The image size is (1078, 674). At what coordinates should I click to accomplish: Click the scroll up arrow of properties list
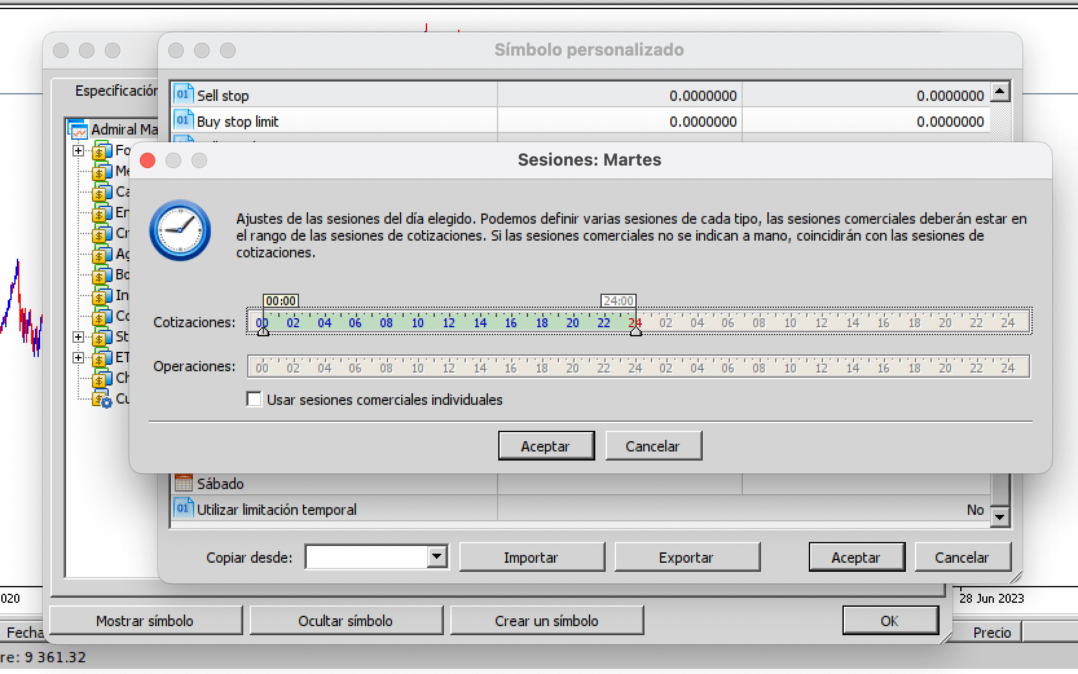click(1000, 92)
